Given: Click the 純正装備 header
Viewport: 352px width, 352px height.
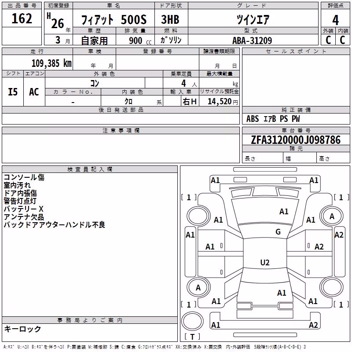Looking at the screenshot, I should click(296, 110).
